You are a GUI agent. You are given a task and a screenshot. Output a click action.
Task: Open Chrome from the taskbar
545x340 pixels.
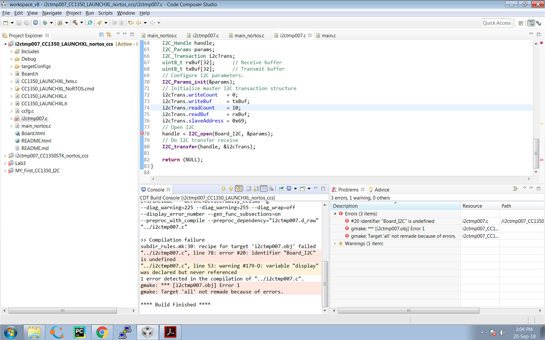click(x=102, y=332)
